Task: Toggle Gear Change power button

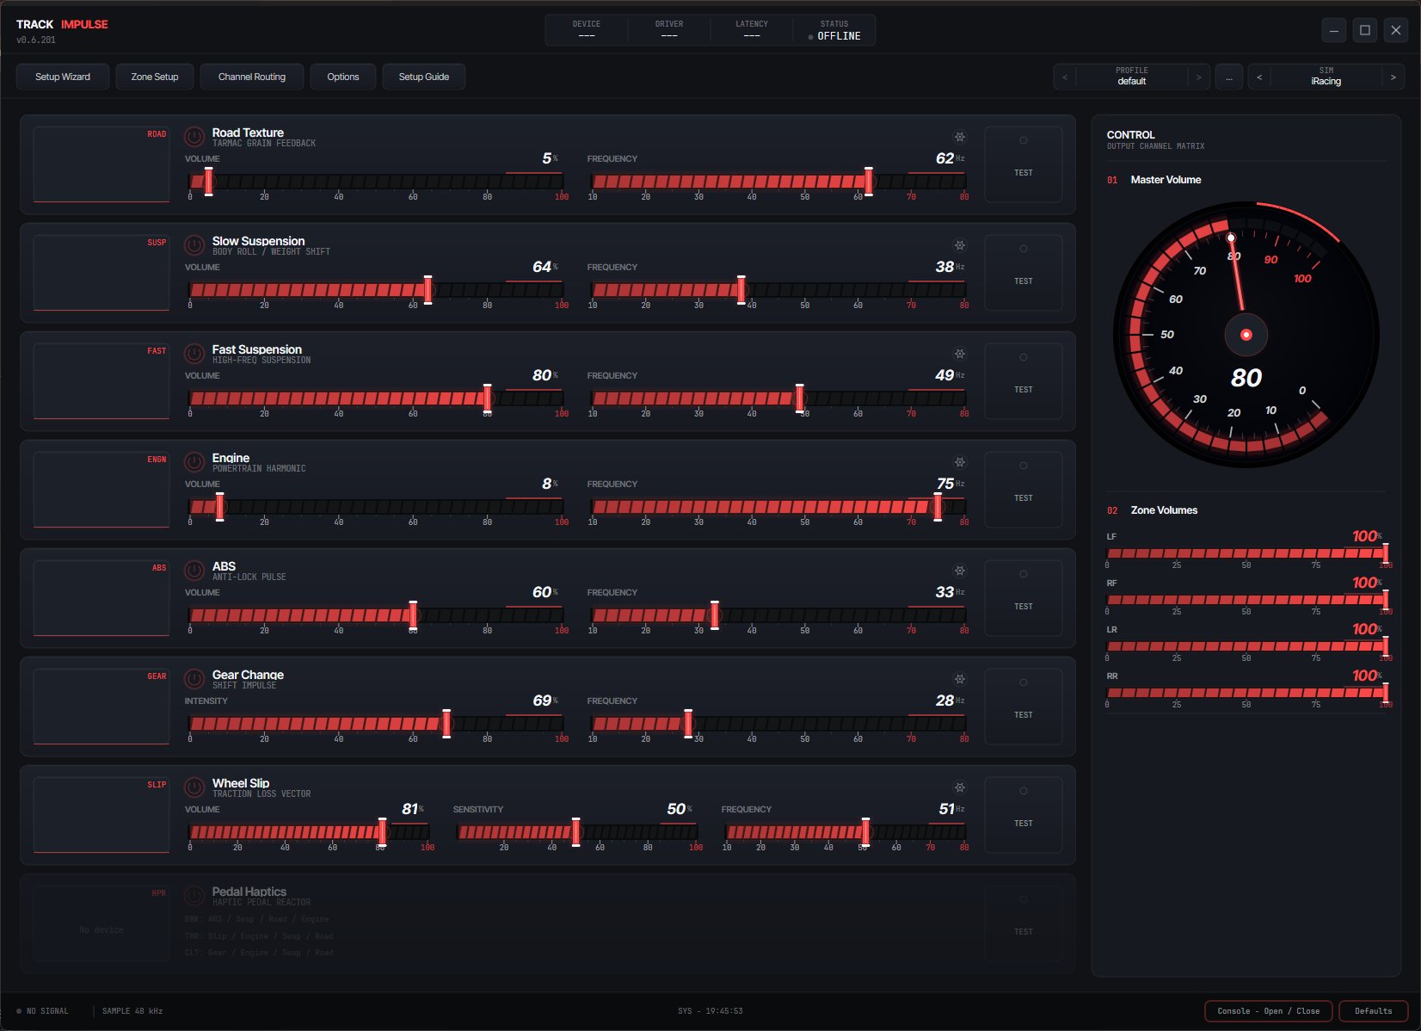Action: coord(194,678)
